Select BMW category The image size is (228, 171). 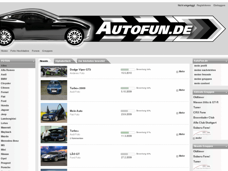click(x=4, y=79)
